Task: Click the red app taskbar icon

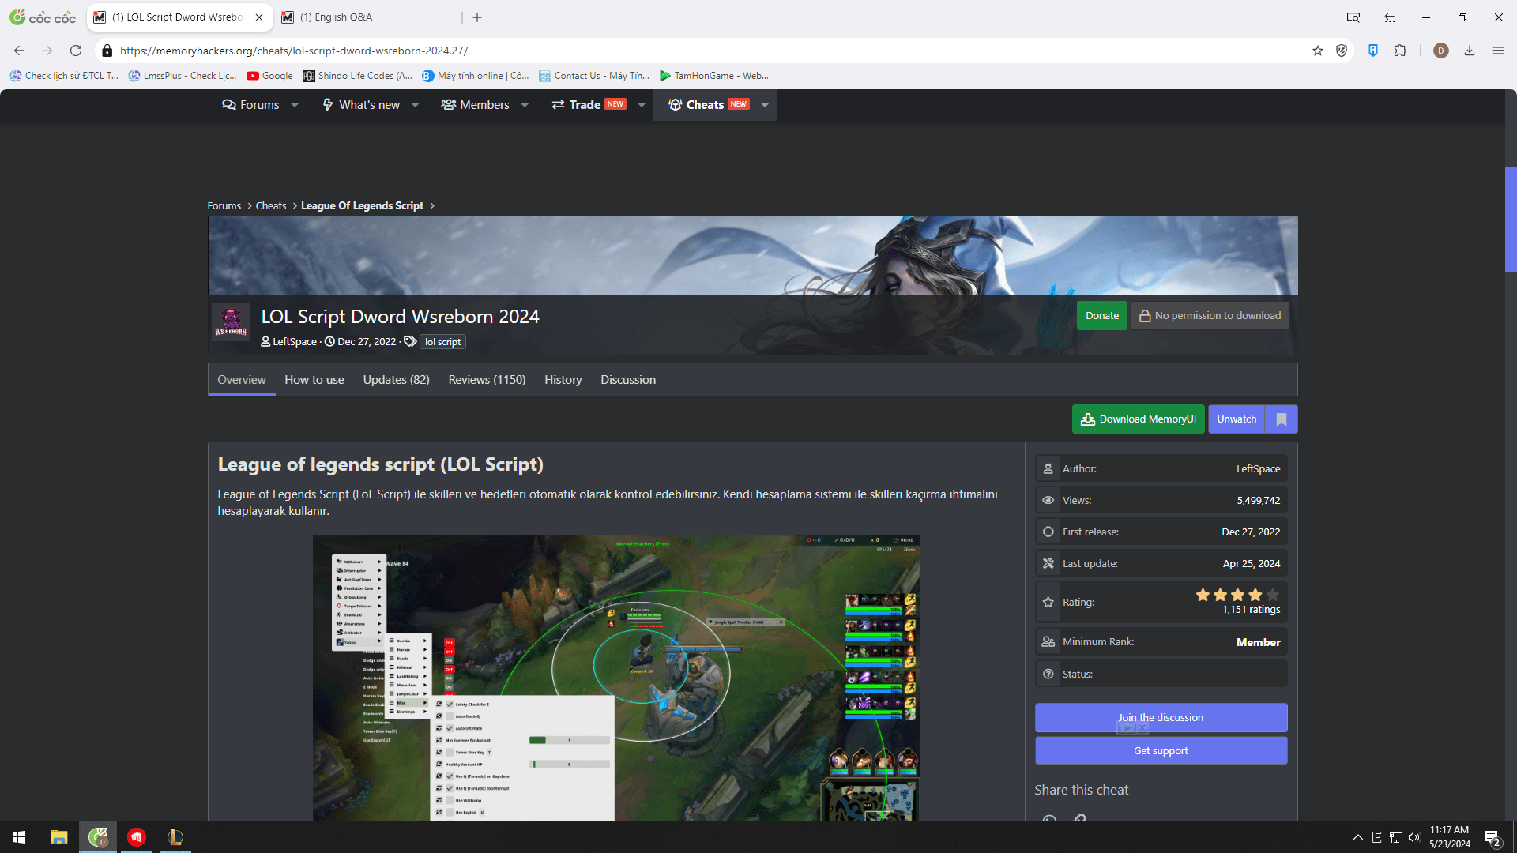Action: 137,837
